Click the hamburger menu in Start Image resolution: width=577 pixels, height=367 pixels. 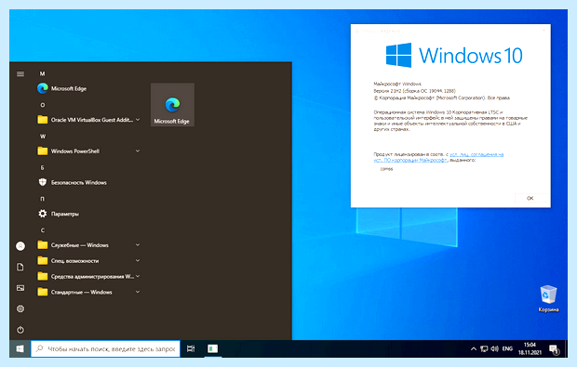point(20,73)
